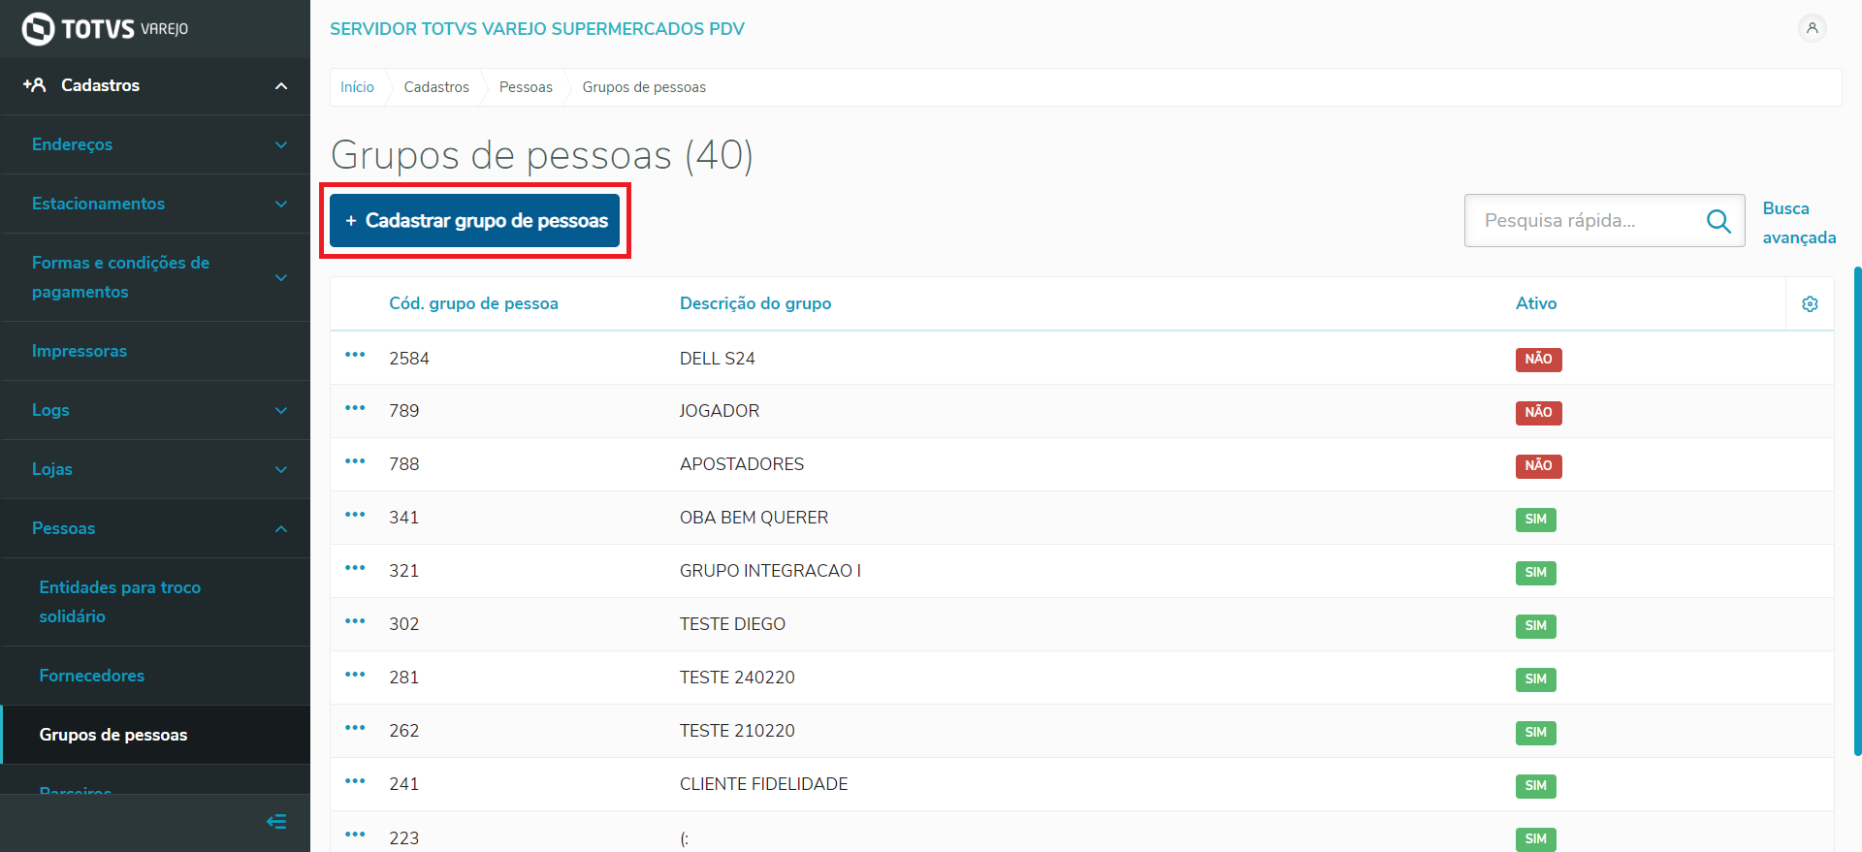Open actions menu for APOSTADORES row
1862x852 pixels.
[355, 461]
